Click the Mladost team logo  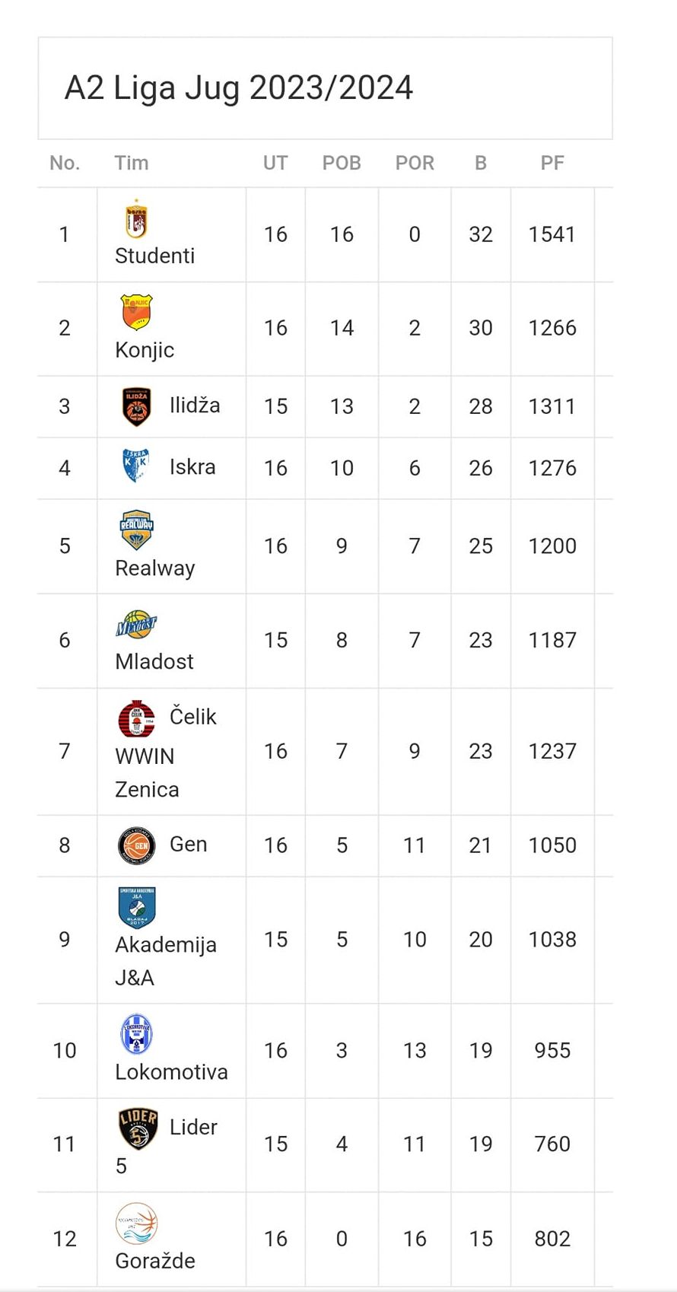point(136,625)
